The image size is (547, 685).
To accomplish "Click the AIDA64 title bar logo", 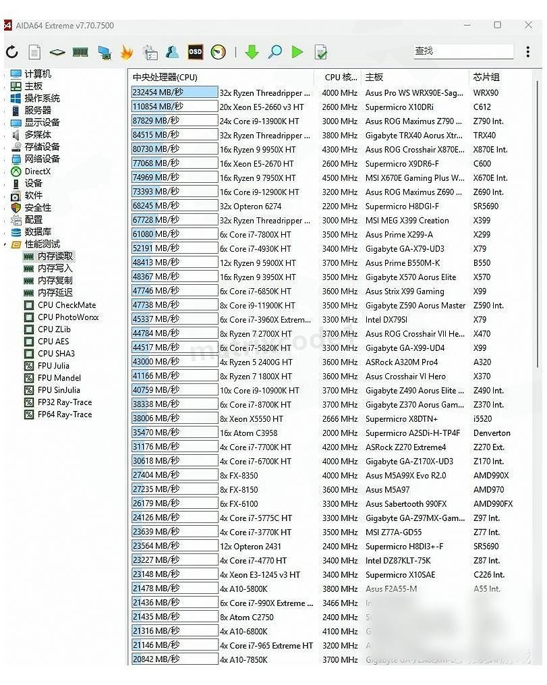I will [x=7, y=26].
